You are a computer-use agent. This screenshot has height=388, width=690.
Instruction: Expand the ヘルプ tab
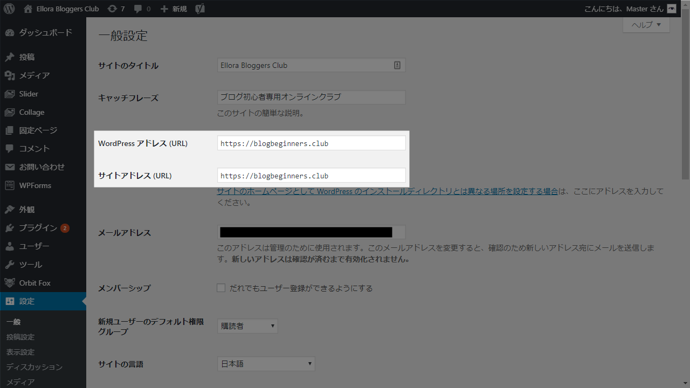click(646, 24)
